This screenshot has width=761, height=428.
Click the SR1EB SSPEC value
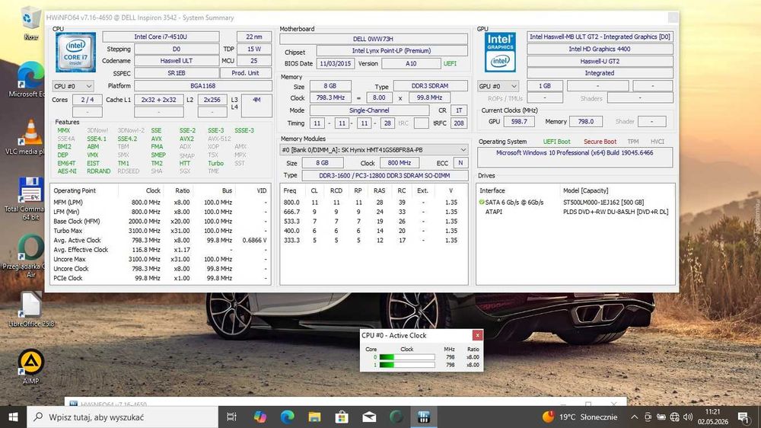click(177, 73)
